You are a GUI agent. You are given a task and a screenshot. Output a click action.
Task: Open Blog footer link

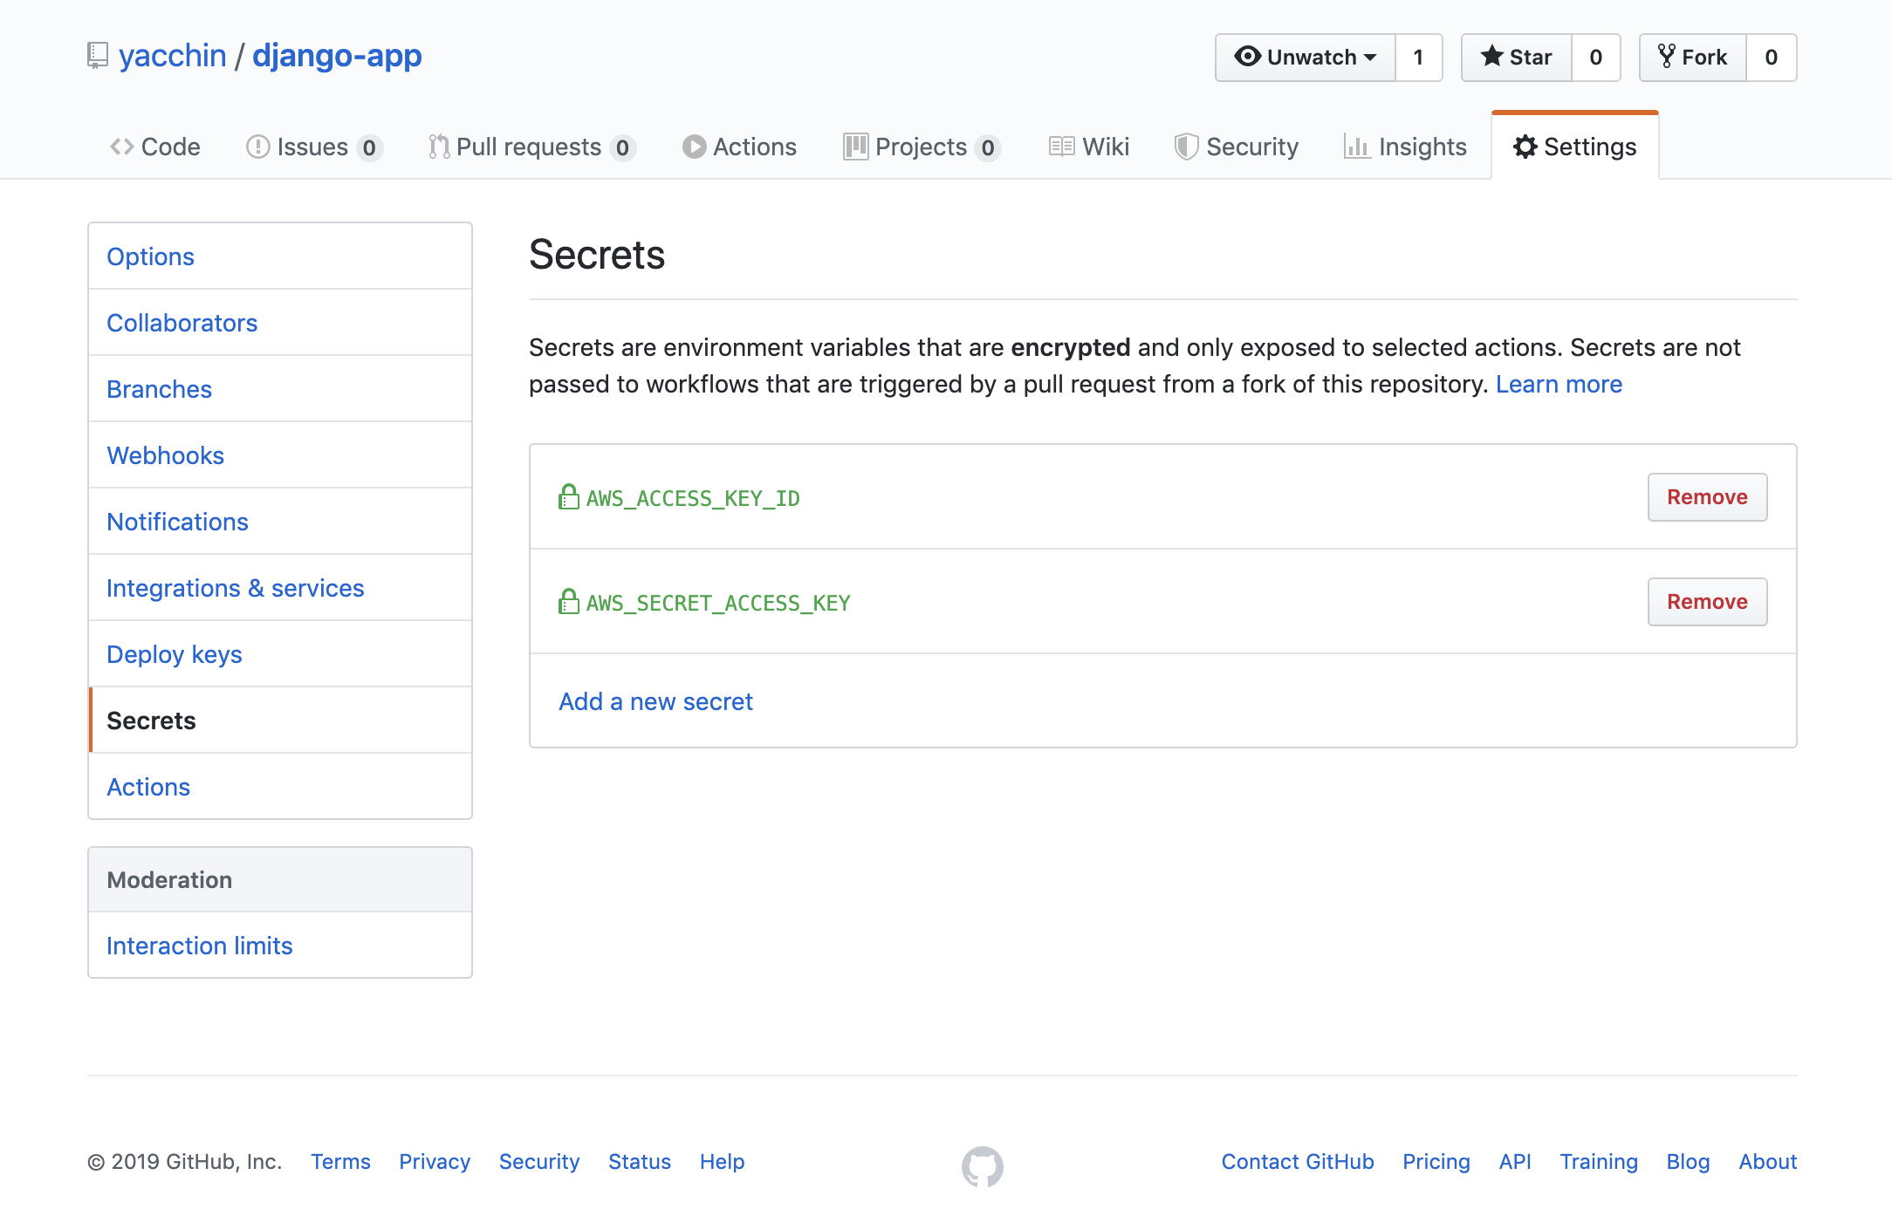click(1688, 1162)
